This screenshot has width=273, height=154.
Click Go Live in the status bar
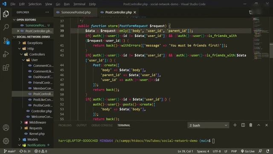247,151
